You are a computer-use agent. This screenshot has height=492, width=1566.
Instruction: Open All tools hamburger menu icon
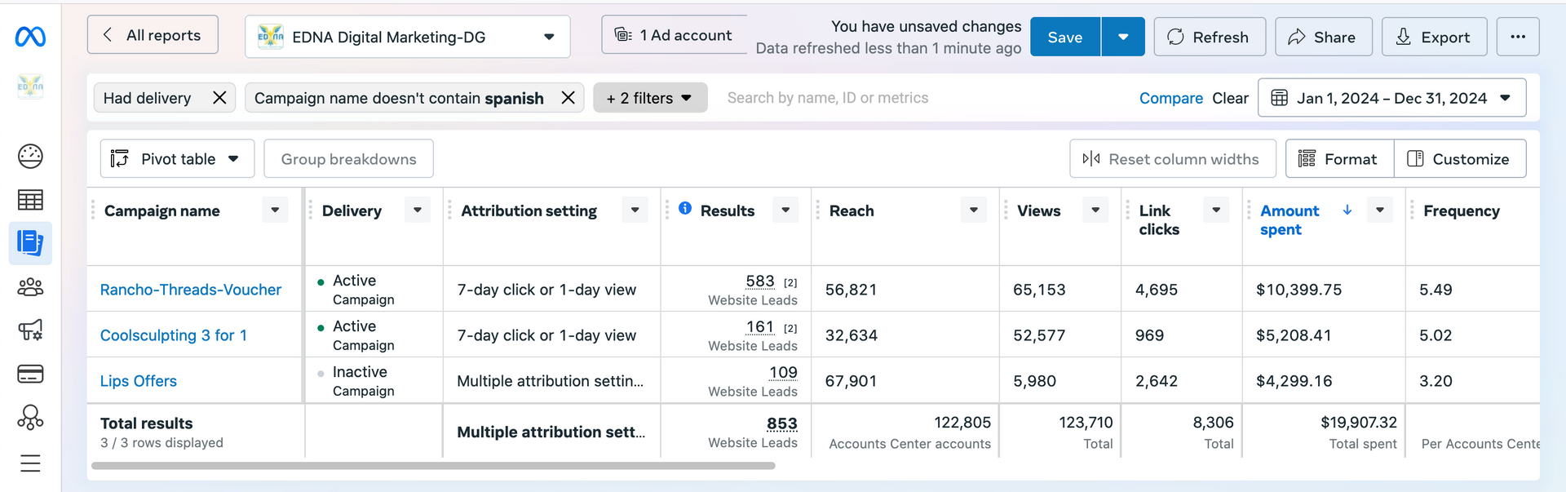(30, 463)
